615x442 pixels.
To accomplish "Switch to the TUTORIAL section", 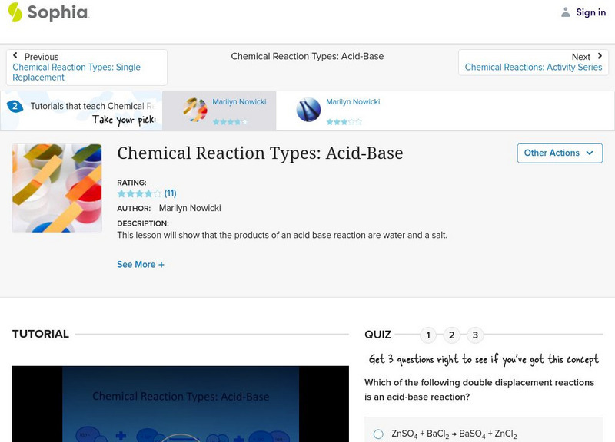I will pos(40,334).
